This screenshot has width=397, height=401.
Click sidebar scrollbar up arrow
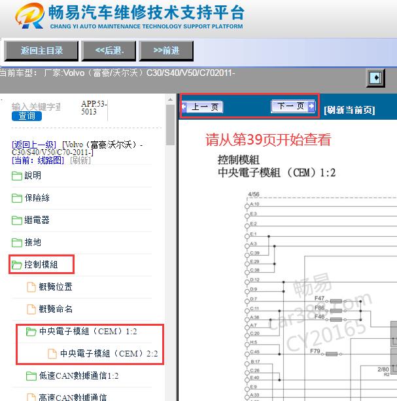[x=170, y=99]
